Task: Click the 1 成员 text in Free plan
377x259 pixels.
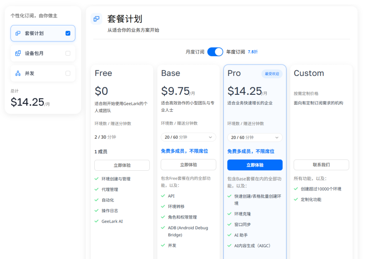Action: [101, 151]
